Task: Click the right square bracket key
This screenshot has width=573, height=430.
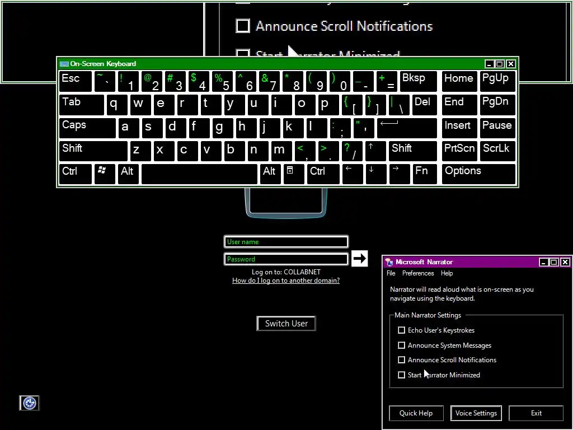Action: (375, 105)
